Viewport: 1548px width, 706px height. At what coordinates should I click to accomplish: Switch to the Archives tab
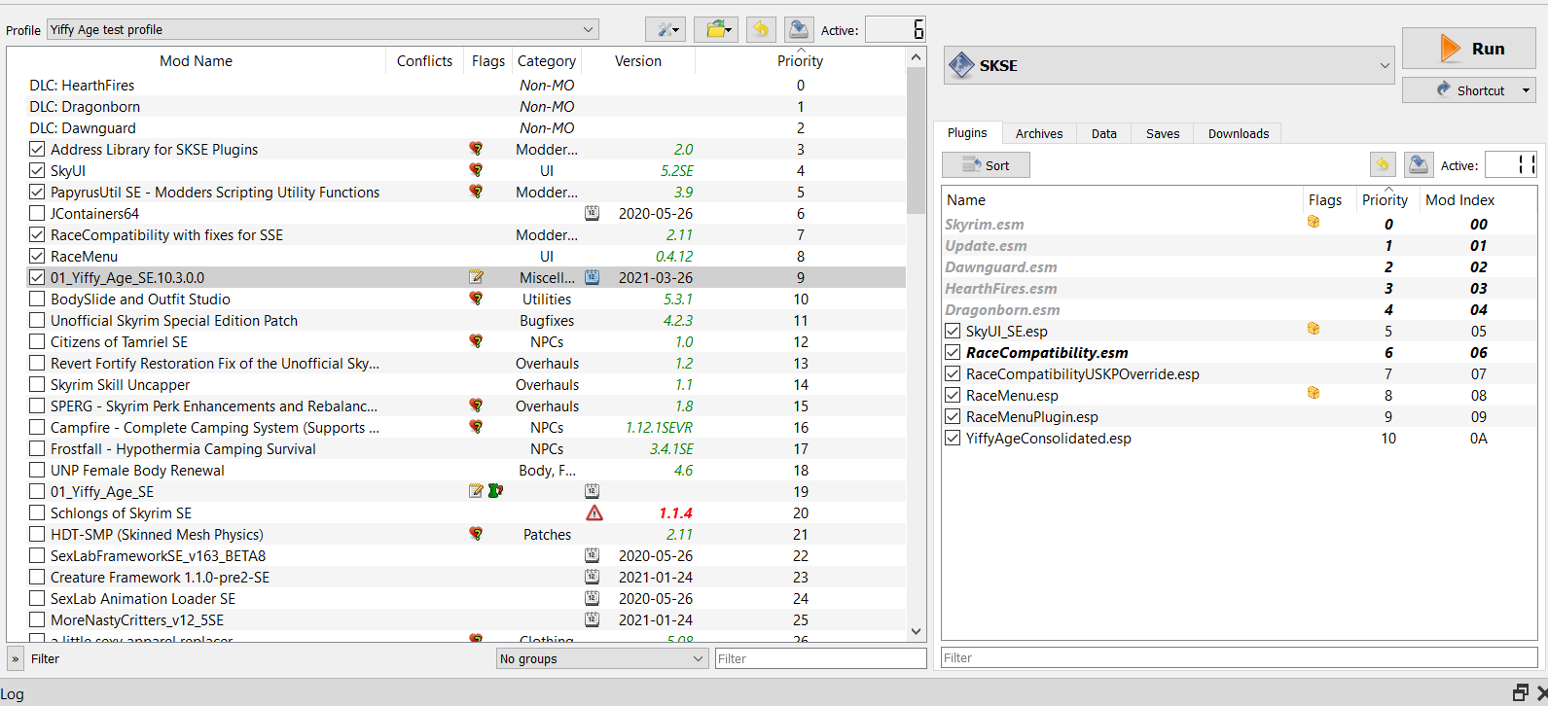pos(1039,133)
